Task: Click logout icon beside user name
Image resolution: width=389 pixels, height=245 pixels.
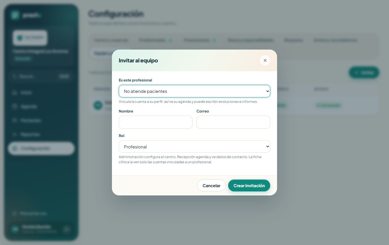Action: click(67, 229)
